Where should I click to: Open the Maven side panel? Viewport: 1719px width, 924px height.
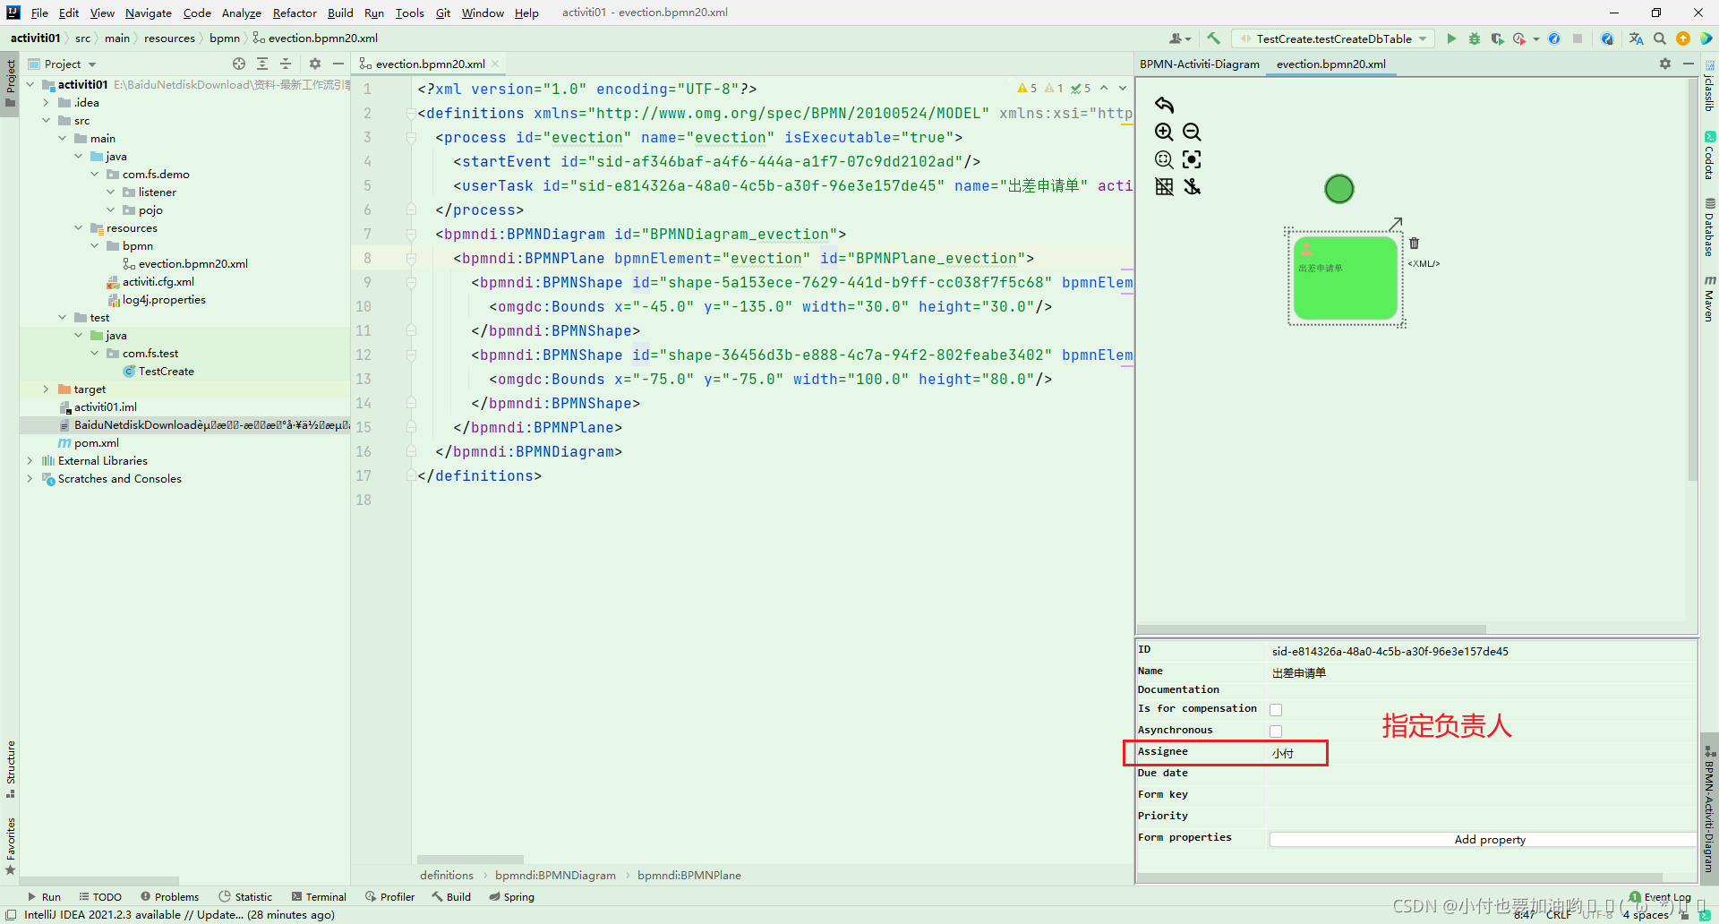[1709, 299]
